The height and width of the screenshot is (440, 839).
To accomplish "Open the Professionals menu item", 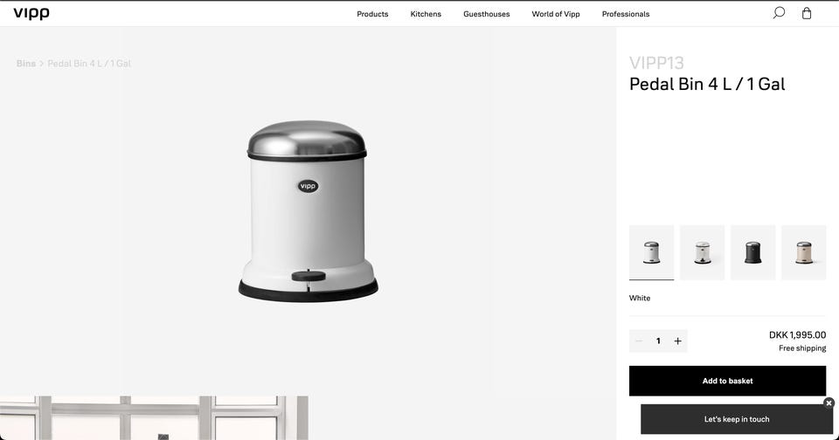I will click(x=626, y=14).
